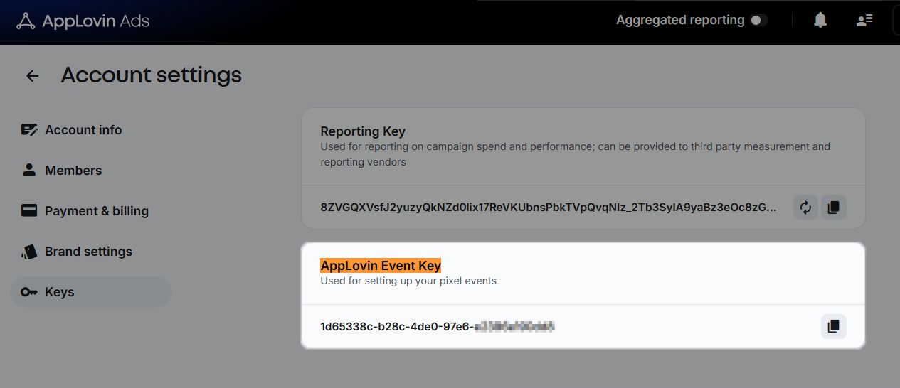
Task: Click the Reporting Key string starting with 8ZVGQX
Action: 549,208
